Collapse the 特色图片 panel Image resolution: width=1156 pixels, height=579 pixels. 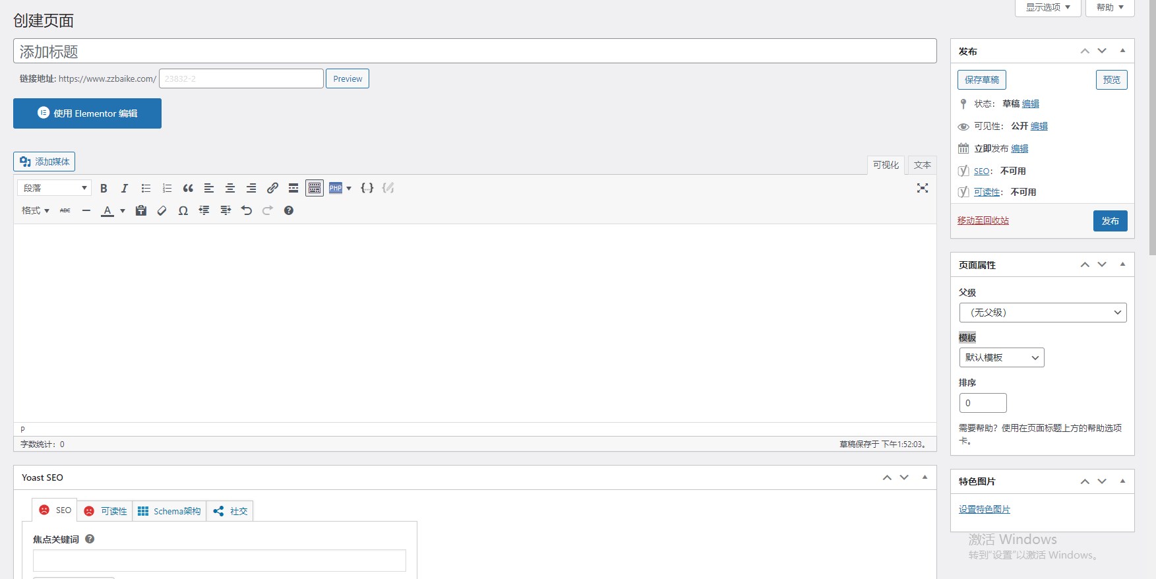pos(1122,481)
